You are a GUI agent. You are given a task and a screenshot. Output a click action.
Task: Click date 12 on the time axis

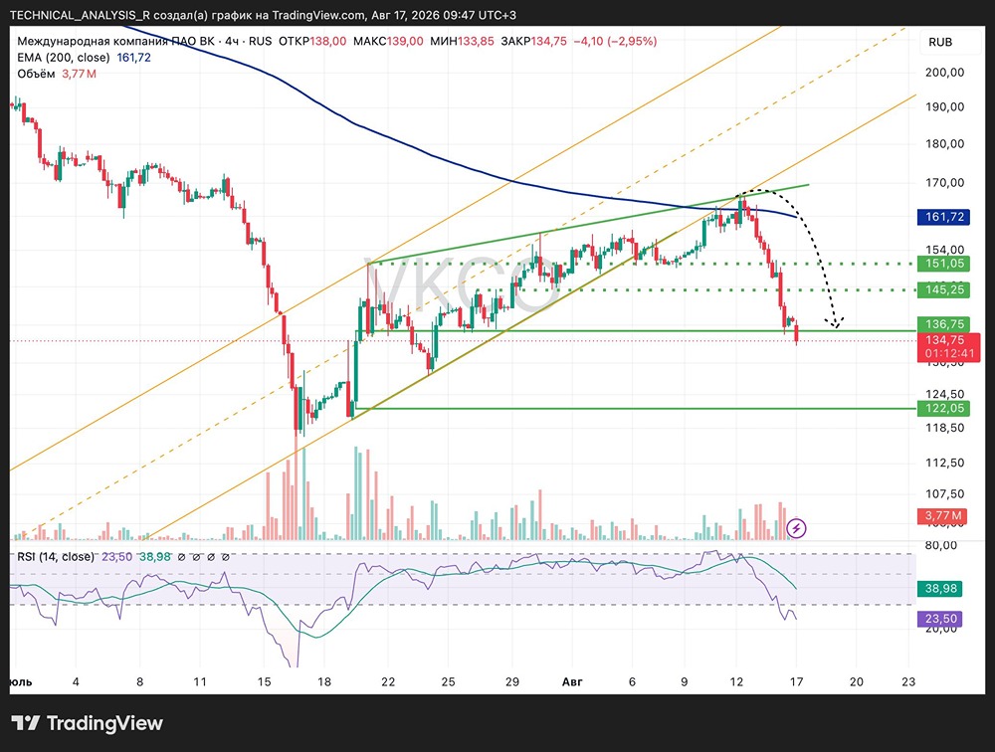point(736,681)
